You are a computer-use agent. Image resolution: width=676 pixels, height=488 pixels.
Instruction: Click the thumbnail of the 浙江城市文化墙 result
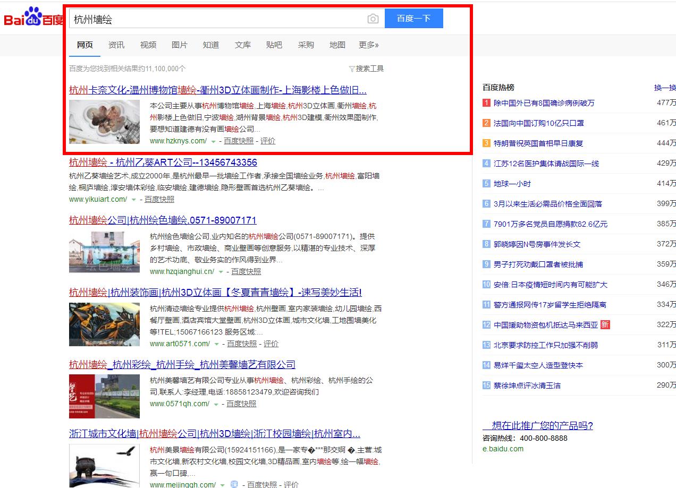click(104, 466)
